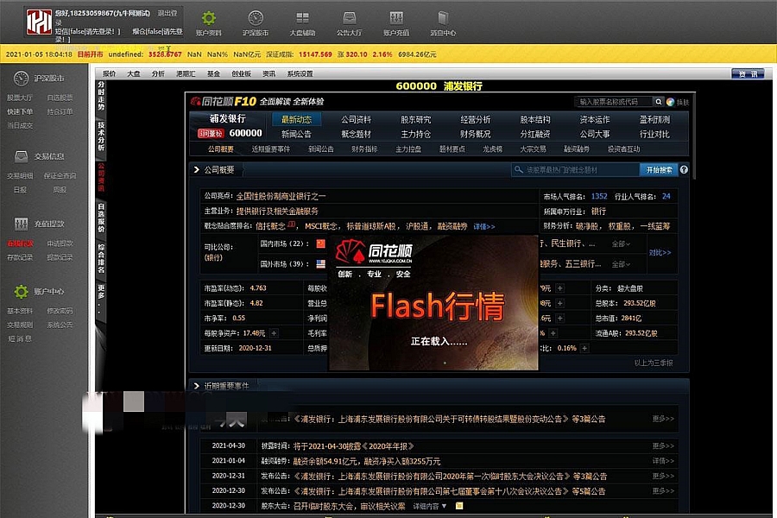Click the red-and-white app logo
The height and width of the screenshot is (518, 777).
39,22
